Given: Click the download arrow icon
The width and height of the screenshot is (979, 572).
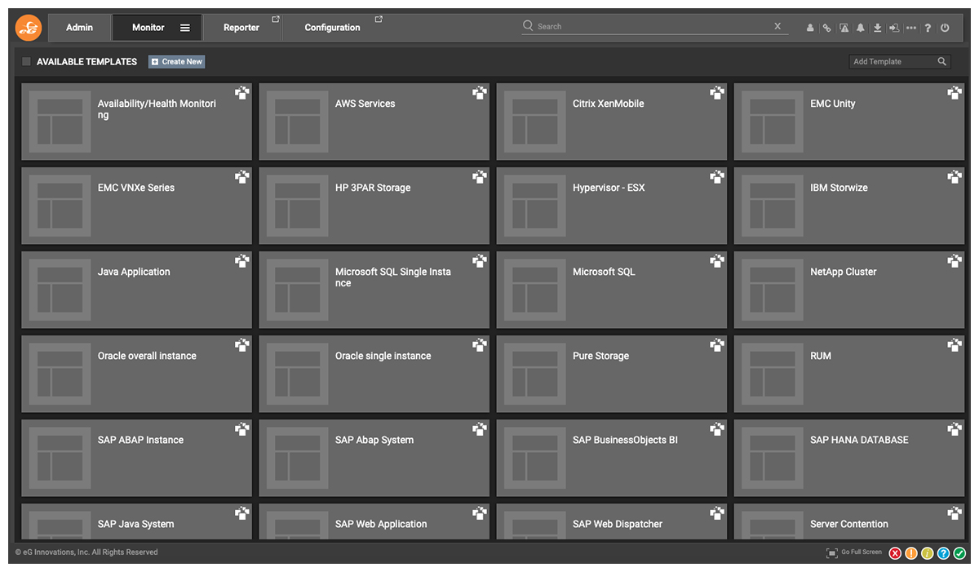Looking at the screenshot, I should (x=877, y=28).
